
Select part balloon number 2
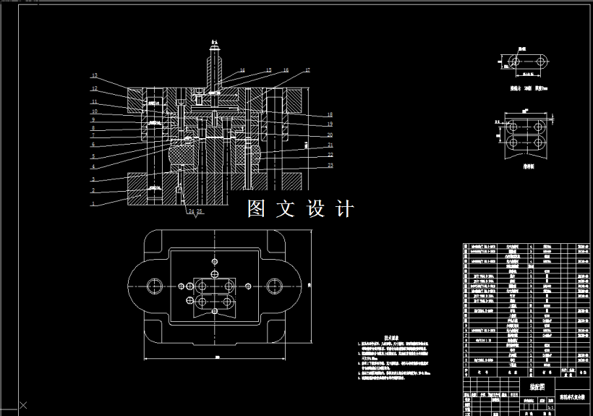(x=93, y=190)
